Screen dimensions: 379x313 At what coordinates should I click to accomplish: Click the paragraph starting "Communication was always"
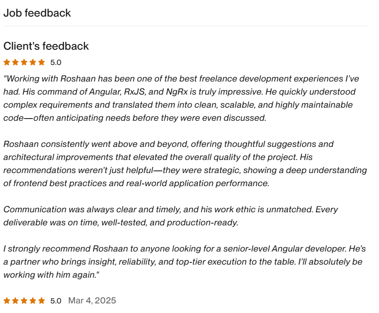tap(170, 216)
